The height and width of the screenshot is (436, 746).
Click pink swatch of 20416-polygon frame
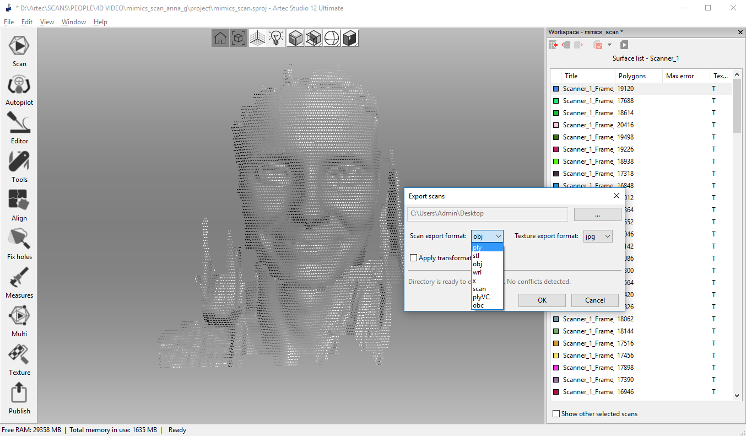point(556,125)
